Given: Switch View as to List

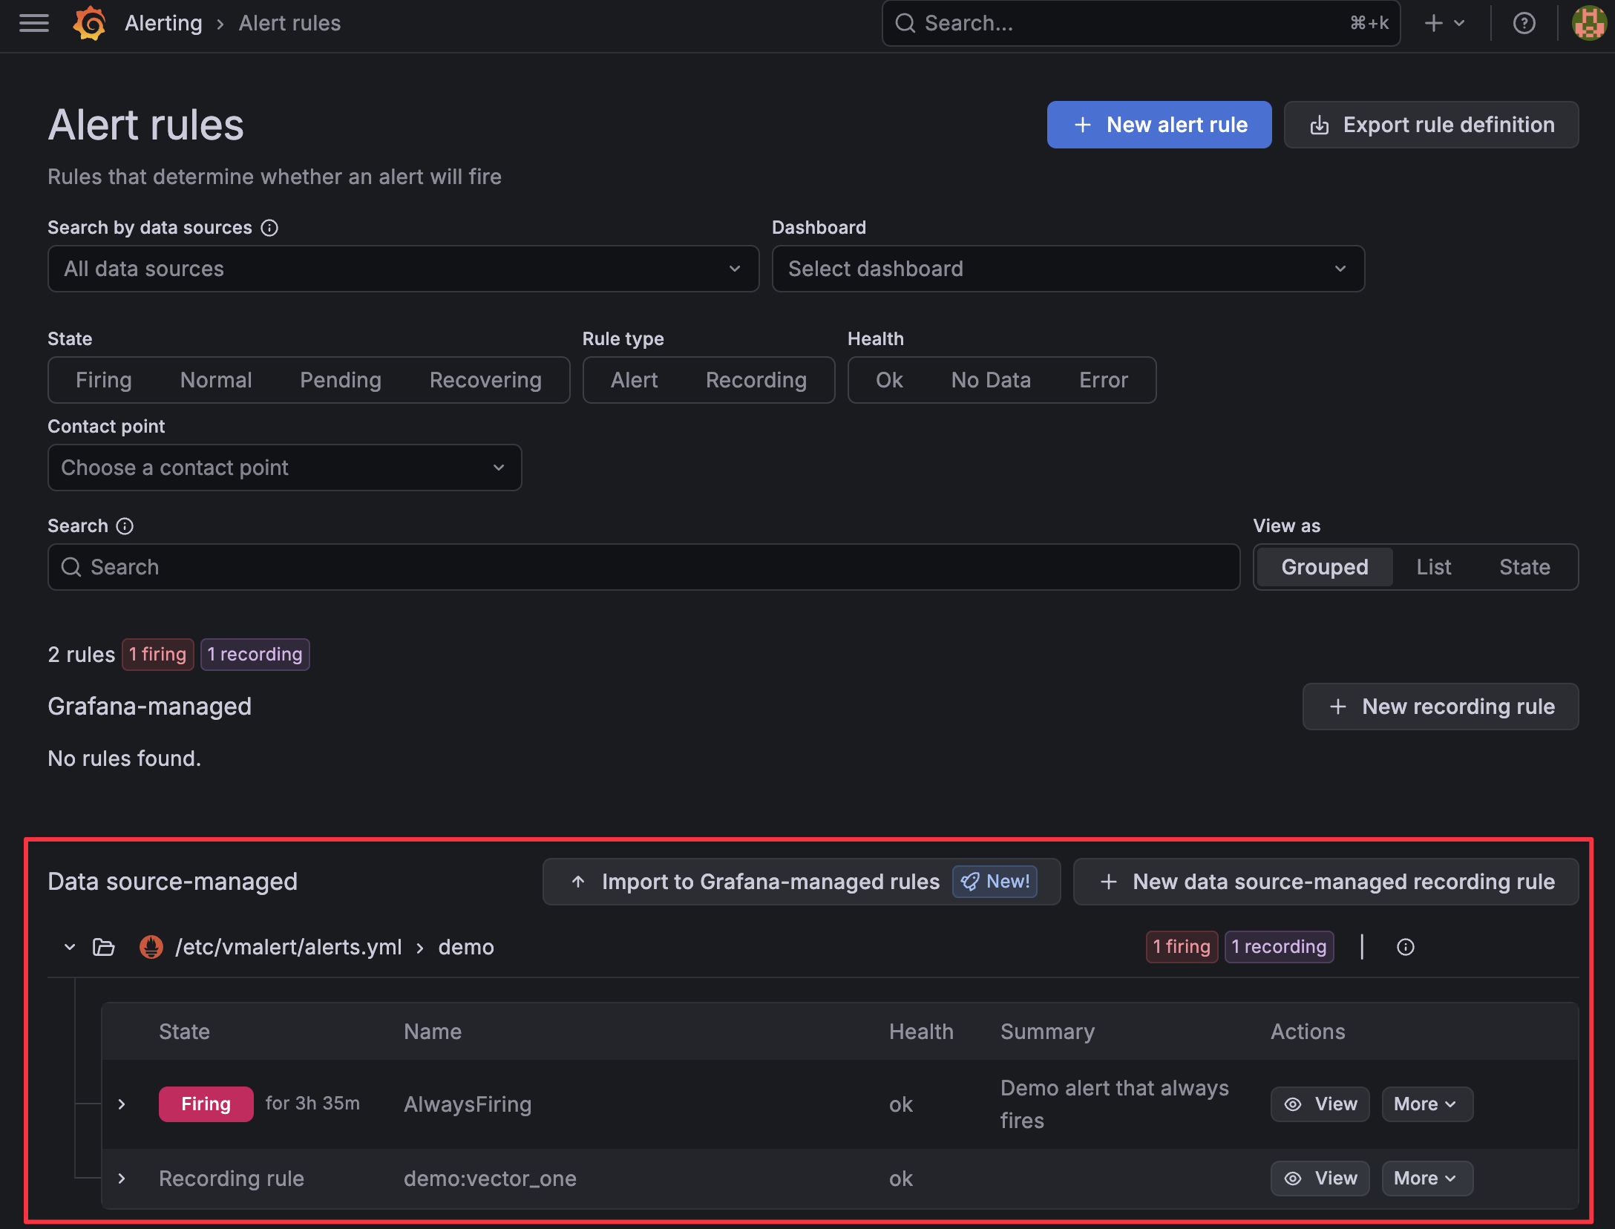Looking at the screenshot, I should tap(1433, 566).
